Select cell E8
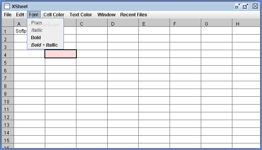The image size is (262, 150). (154, 85)
